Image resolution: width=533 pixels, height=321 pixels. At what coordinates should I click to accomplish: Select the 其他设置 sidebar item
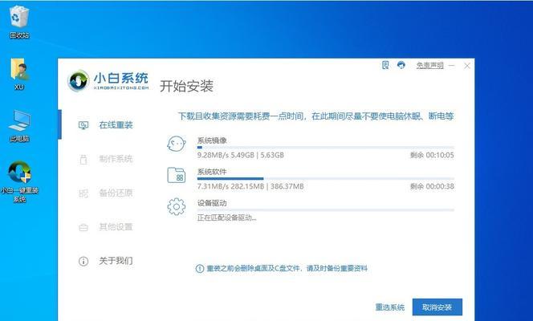pos(105,227)
